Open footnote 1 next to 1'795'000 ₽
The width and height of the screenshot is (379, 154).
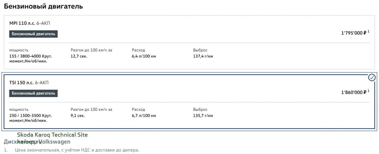point(369,31)
